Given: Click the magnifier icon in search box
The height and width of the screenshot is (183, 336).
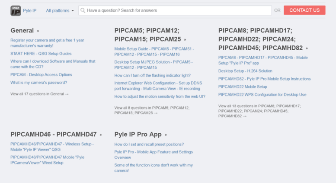Looking at the screenshot, I should [83, 10].
